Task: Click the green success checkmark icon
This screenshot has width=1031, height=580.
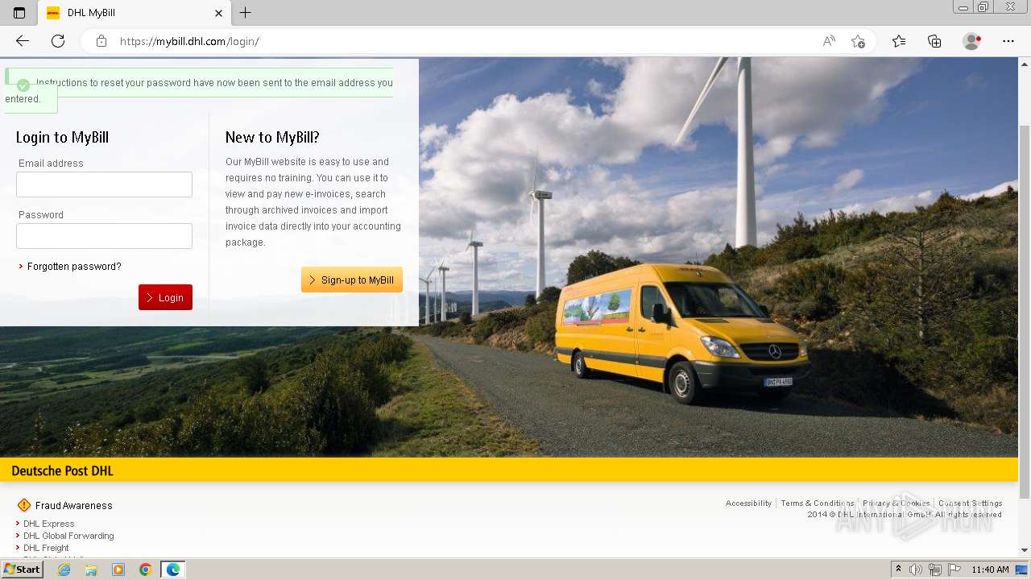Action: 23,85
